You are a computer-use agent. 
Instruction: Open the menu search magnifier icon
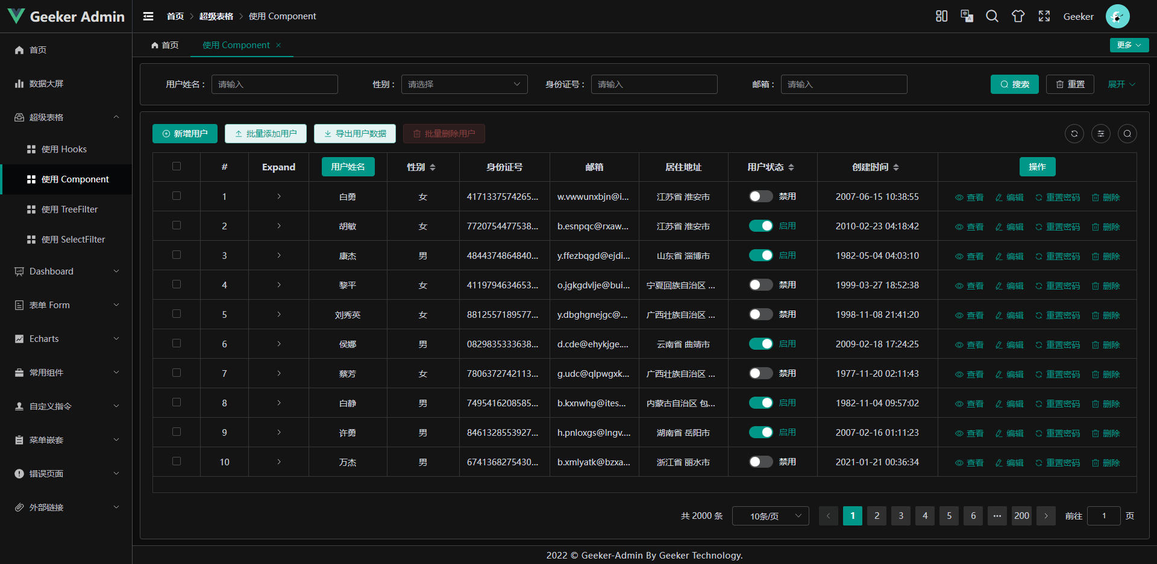tap(992, 16)
